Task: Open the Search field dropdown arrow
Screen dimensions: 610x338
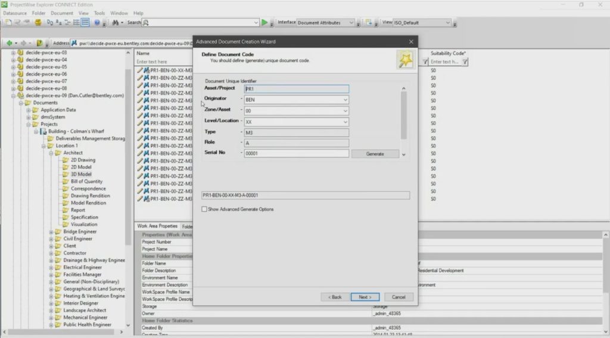Action: (x=256, y=23)
